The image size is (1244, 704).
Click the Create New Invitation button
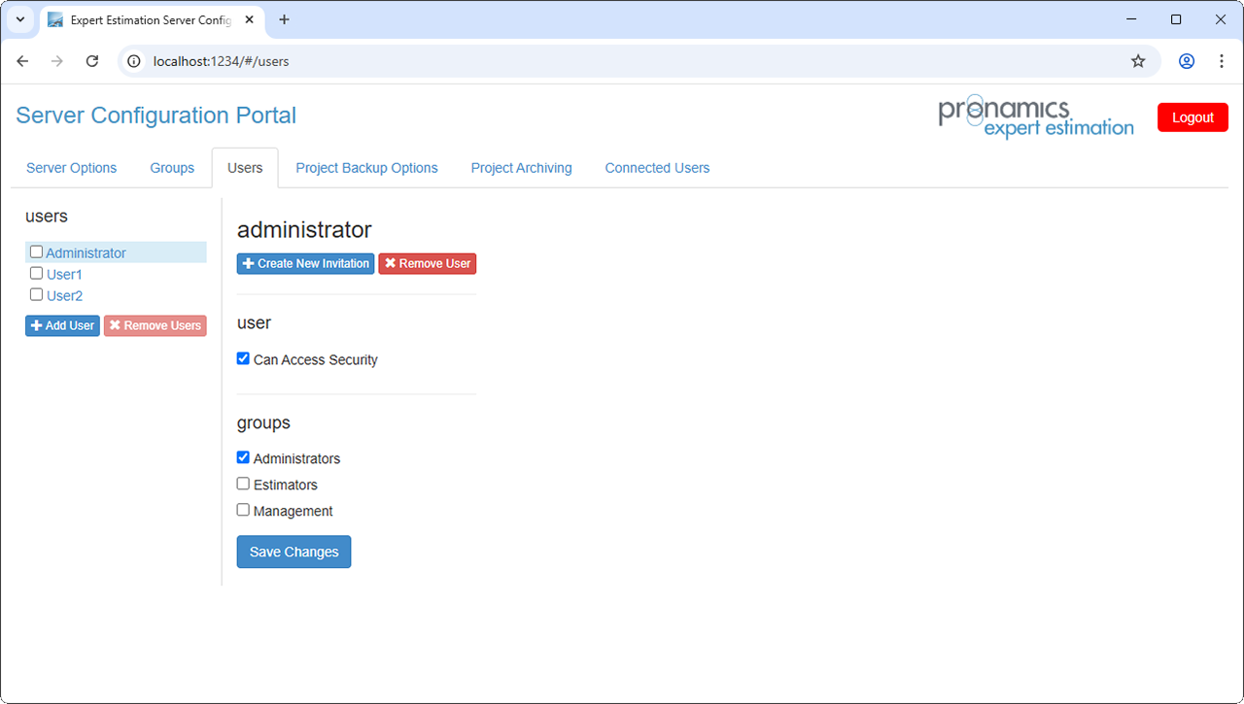(305, 263)
